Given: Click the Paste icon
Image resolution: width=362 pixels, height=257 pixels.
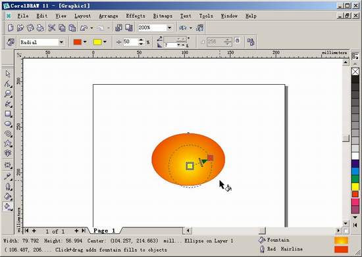Looking at the screenshot, I should (72, 28).
